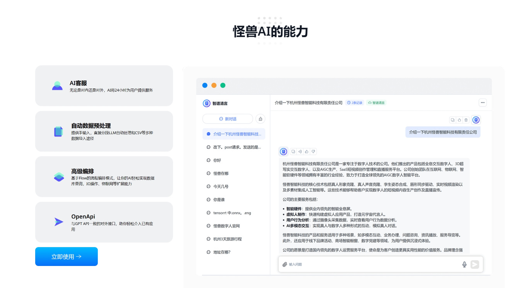Image resolution: width=515 pixels, height=288 pixels.
Task: Open the 杭州3天旅游行程 conversation
Action: point(234,239)
